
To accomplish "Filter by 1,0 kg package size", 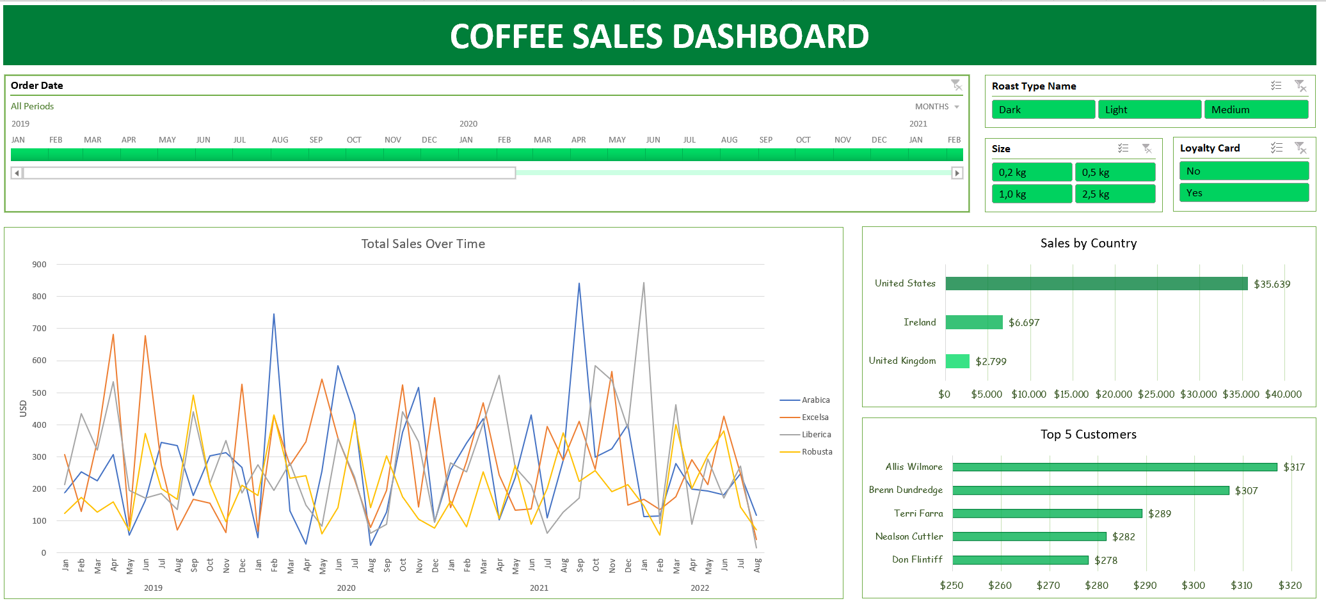I will (1032, 194).
